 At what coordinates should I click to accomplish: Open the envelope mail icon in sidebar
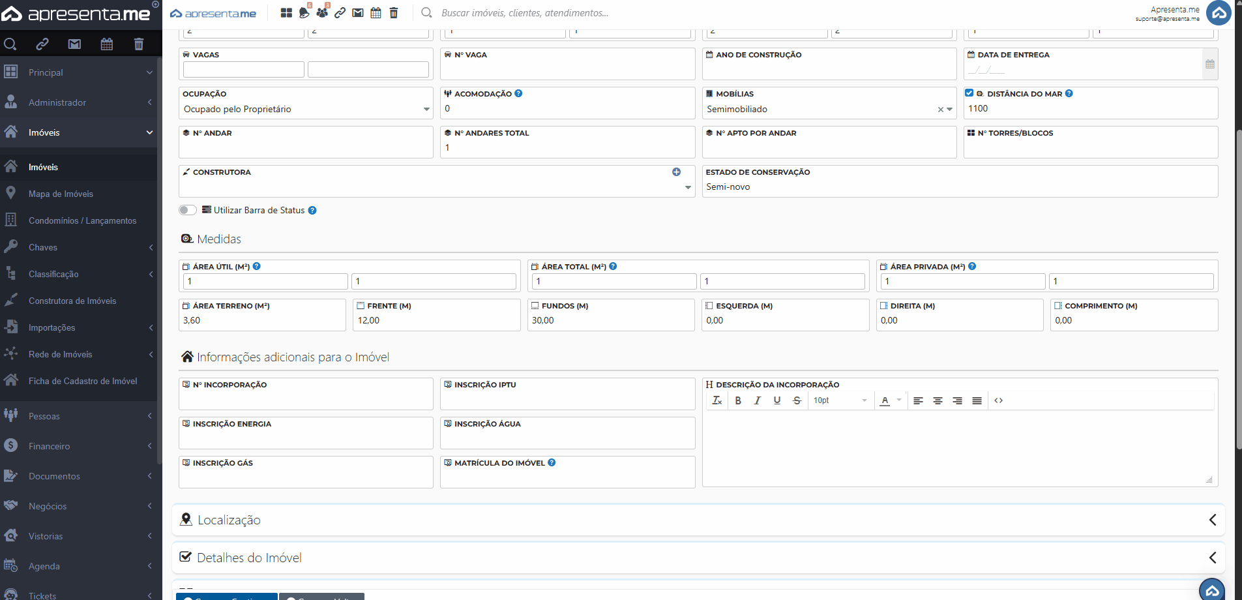(74, 44)
